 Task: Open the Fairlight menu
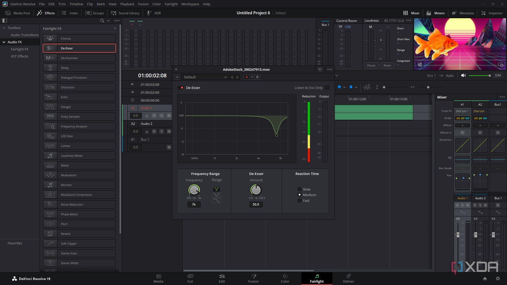point(171,4)
